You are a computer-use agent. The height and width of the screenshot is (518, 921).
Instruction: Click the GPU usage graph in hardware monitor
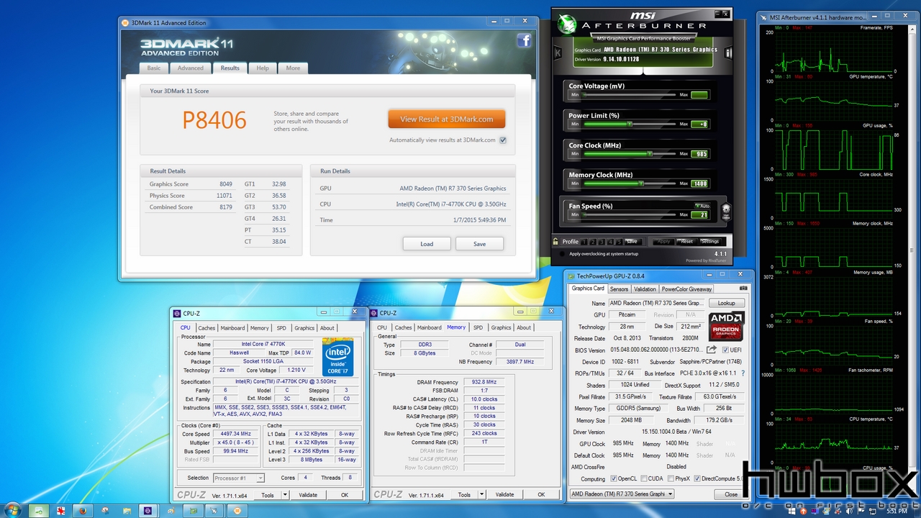click(x=832, y=150)
